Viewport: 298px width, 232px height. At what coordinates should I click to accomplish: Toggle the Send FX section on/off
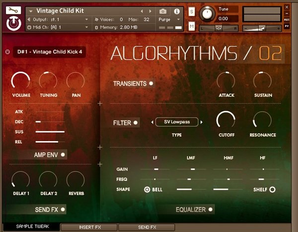coord(63,209)
